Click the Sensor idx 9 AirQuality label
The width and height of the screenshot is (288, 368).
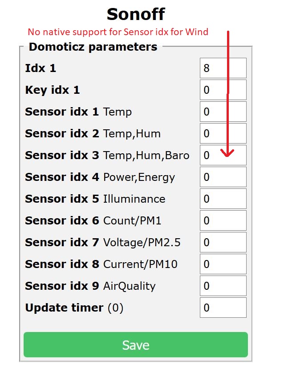[x=89, y=286]
